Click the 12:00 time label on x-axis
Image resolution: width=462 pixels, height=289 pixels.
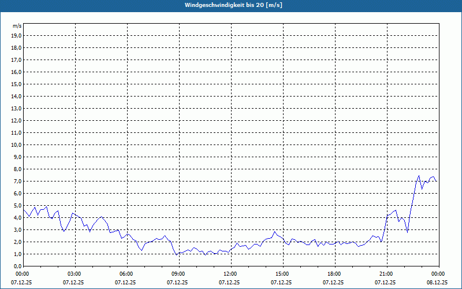pyautogui.click(x=230, y=274)
